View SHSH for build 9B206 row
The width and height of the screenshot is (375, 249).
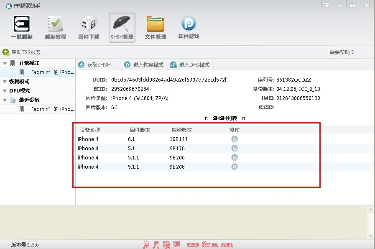click(235, 157)
